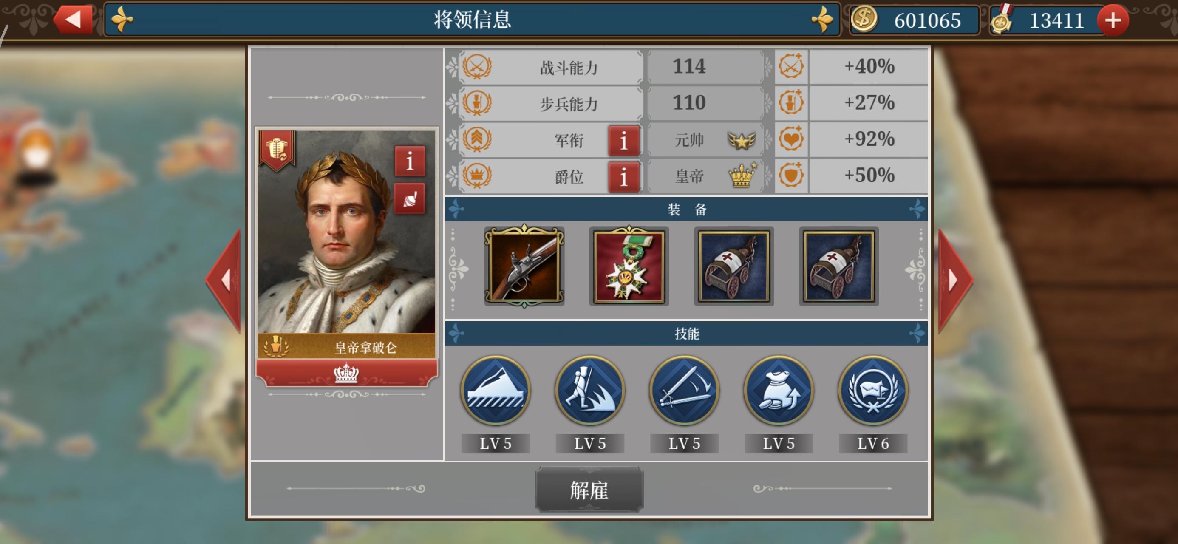
Task: Open info for the 军衔 rank row
Action: point(623,140)
